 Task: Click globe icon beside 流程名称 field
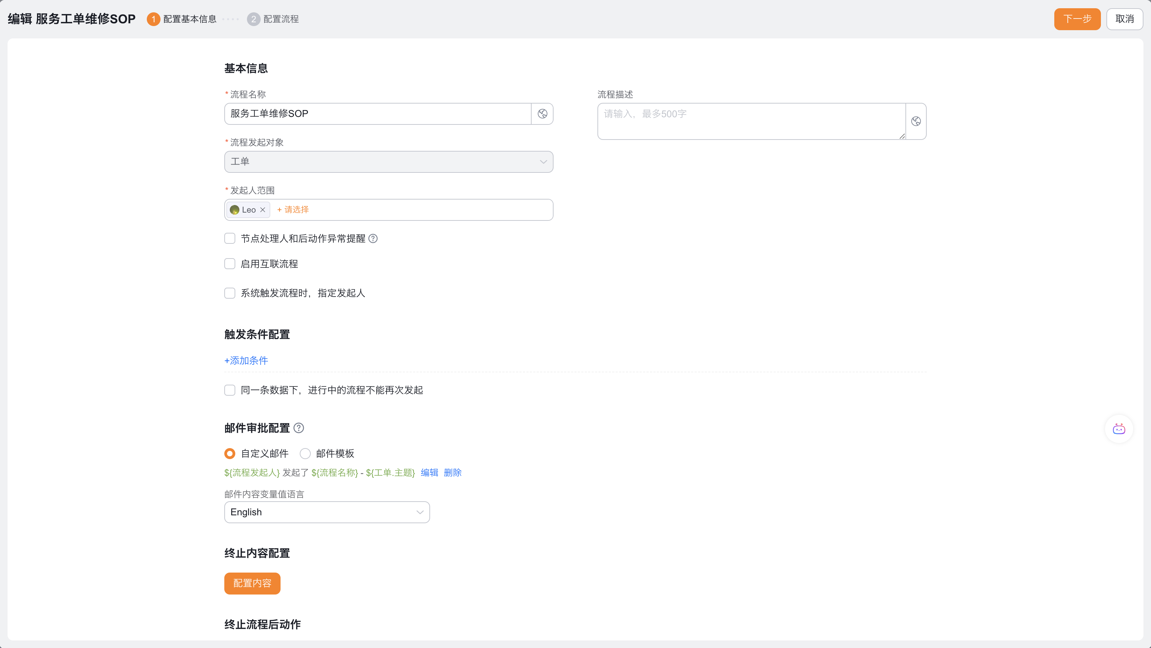tap(543, 114)
